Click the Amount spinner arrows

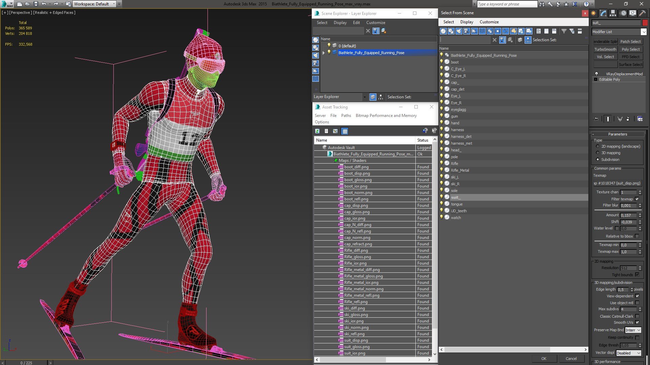pyautogui.click(x=640, y=215)
